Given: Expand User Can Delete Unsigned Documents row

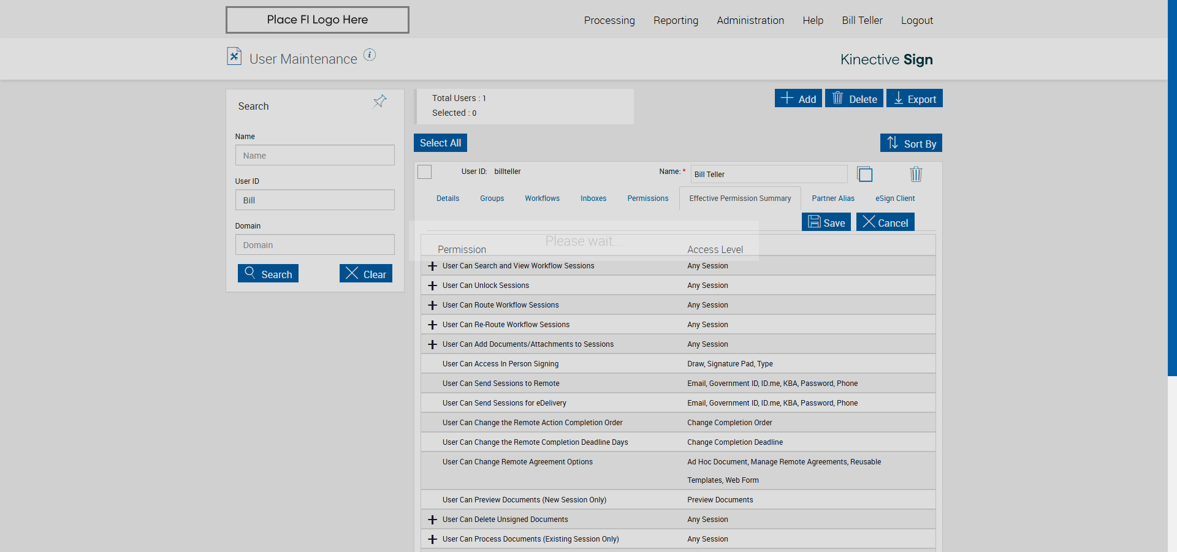Looking at the screenshot, I should pos(432,520).
